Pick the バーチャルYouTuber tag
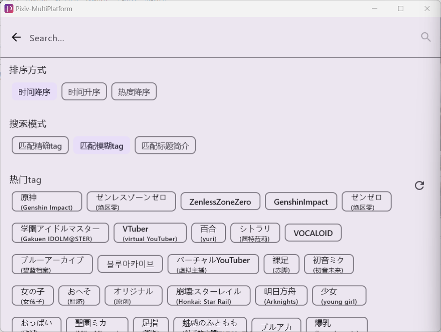Viewport: 441px width, 332px height. point(213,264)
